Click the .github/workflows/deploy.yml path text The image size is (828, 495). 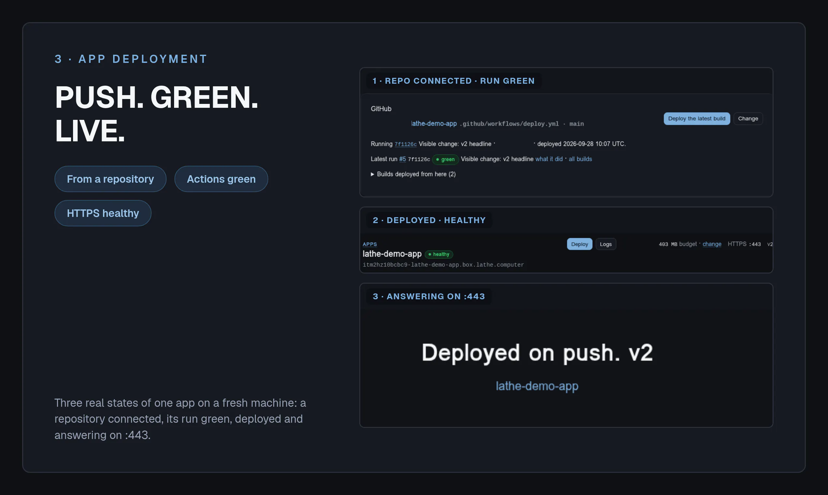point(509,124)
